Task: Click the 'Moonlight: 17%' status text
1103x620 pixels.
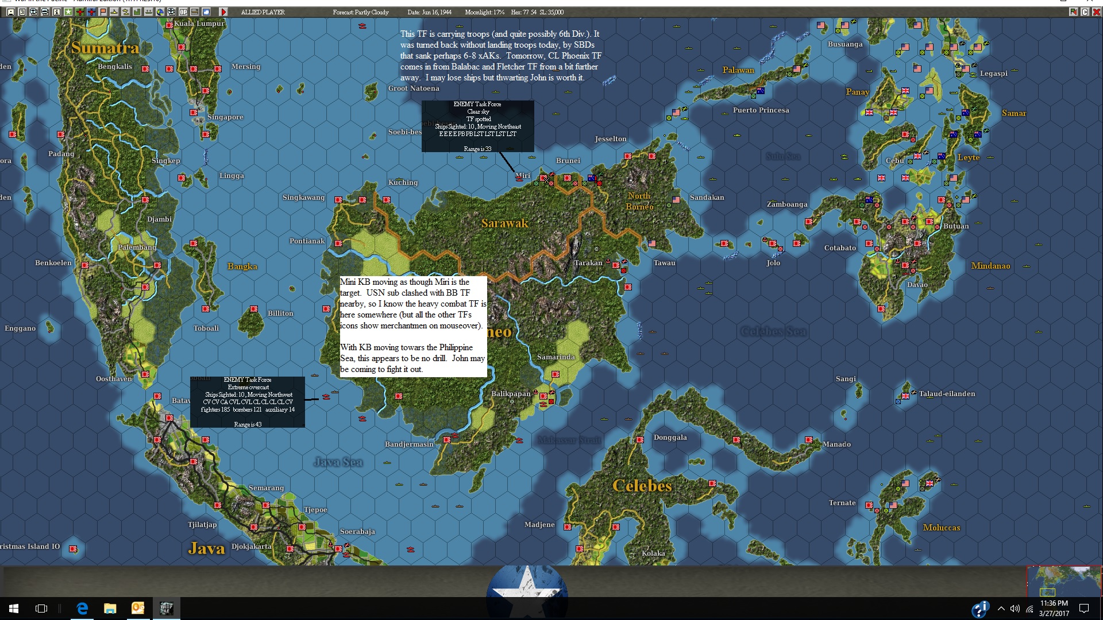Action: tap(484, 12)
